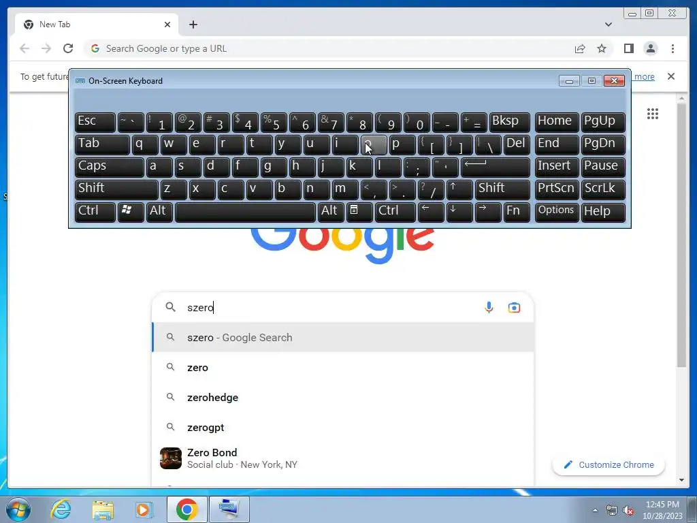This screenshot has width=697, height=523.
Task: Share this page icon in address bar
Action: (x=580, y=48)
